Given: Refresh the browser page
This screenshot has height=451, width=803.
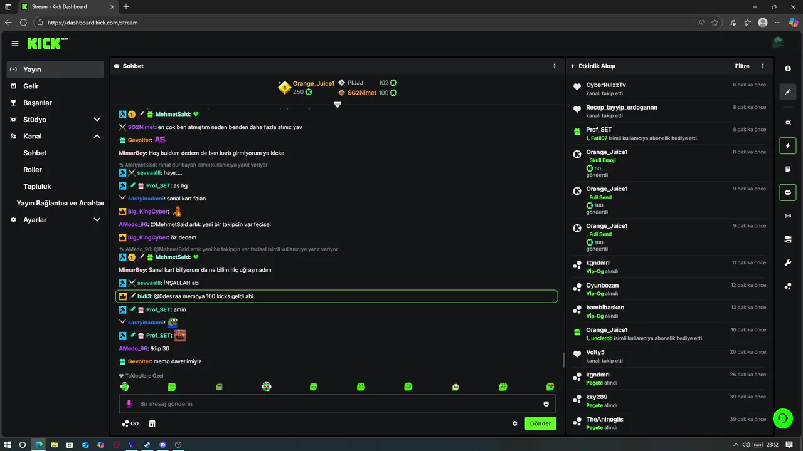Looking at the screenshot, I should pos(23,23).
